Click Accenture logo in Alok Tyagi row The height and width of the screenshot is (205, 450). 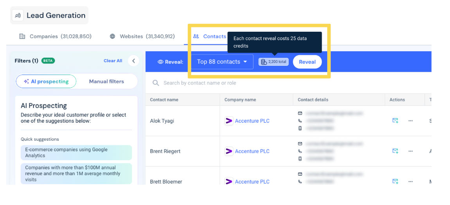point(229,121)
